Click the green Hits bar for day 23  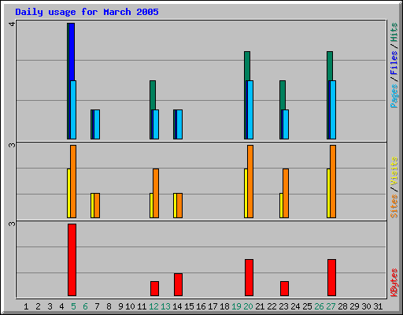(x=283, y=95)
